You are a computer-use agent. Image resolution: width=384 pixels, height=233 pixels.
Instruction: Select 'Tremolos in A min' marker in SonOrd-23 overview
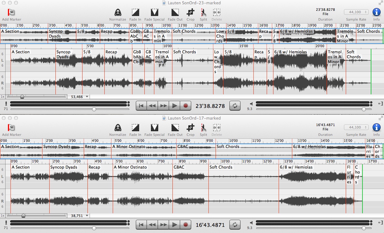click(161, 36)
